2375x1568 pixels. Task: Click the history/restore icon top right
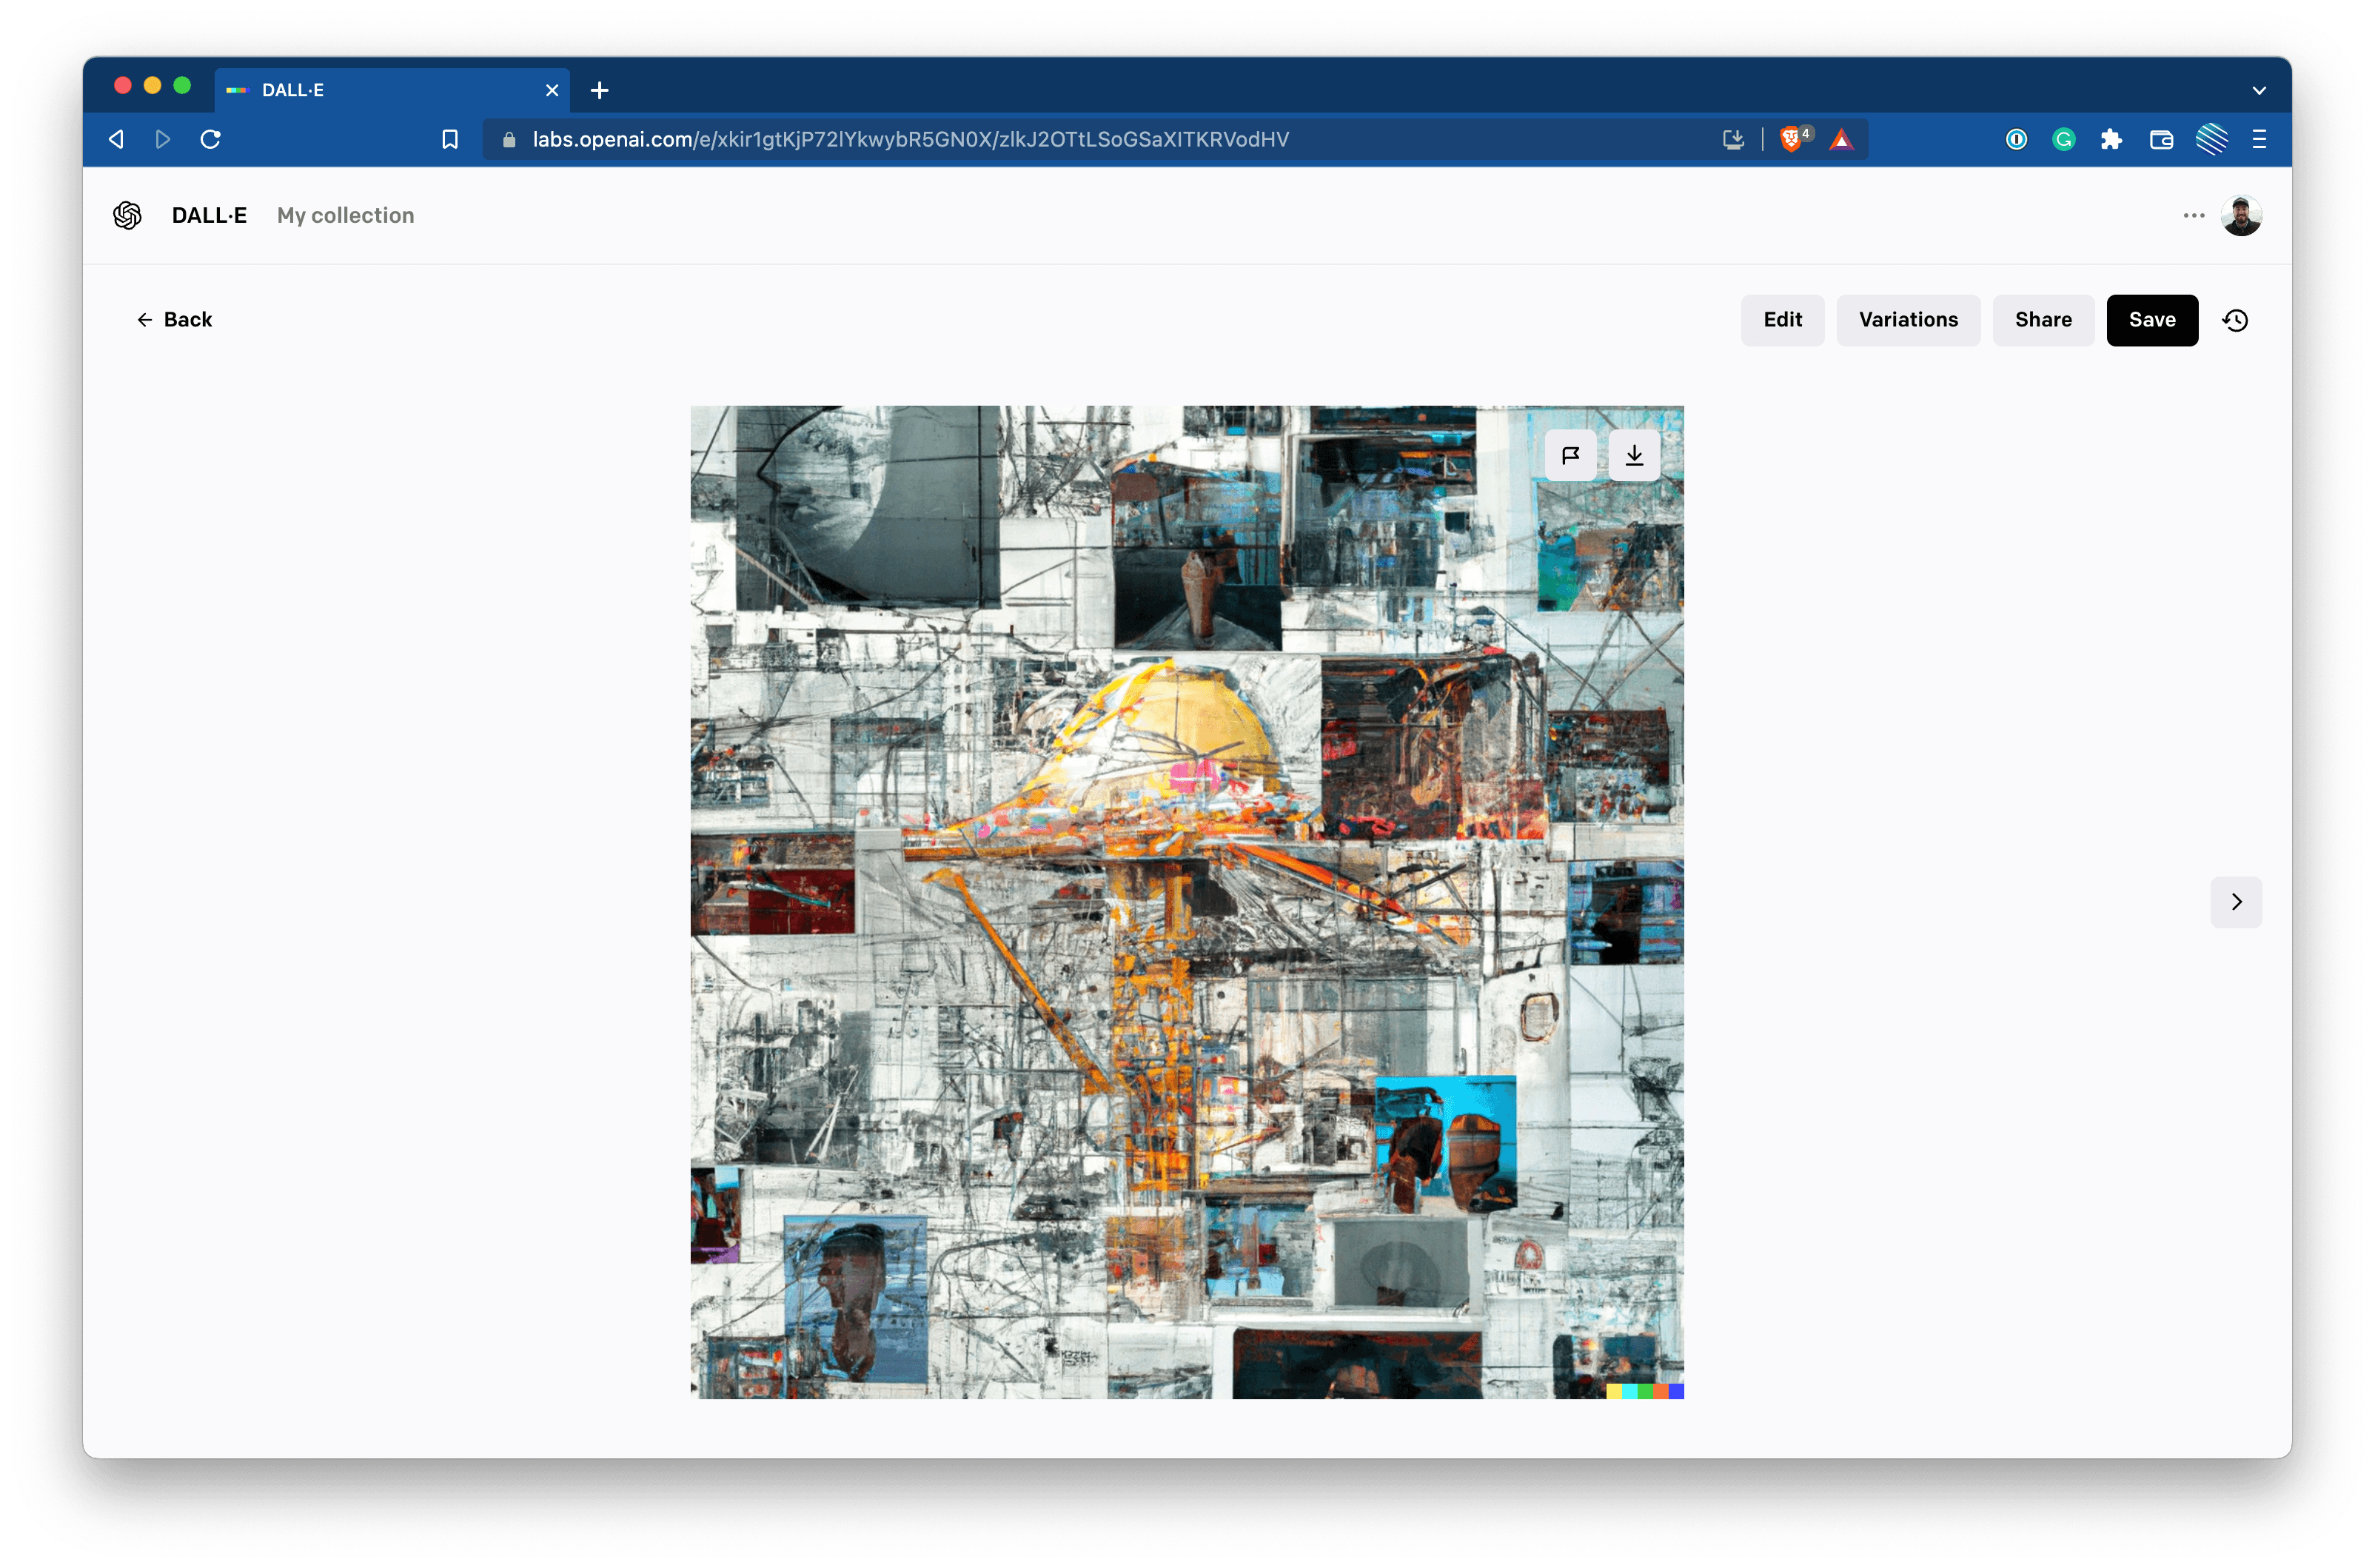pos(2235,318)
